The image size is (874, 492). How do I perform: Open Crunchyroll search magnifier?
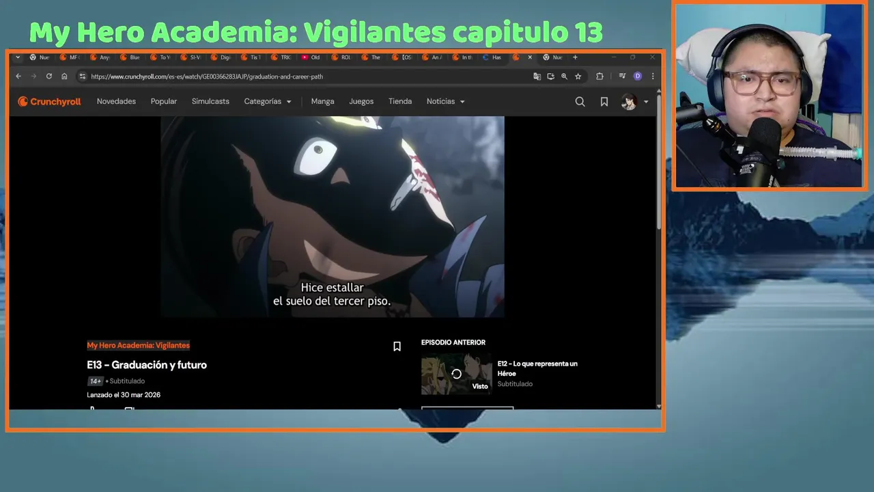tap(580, 102)
